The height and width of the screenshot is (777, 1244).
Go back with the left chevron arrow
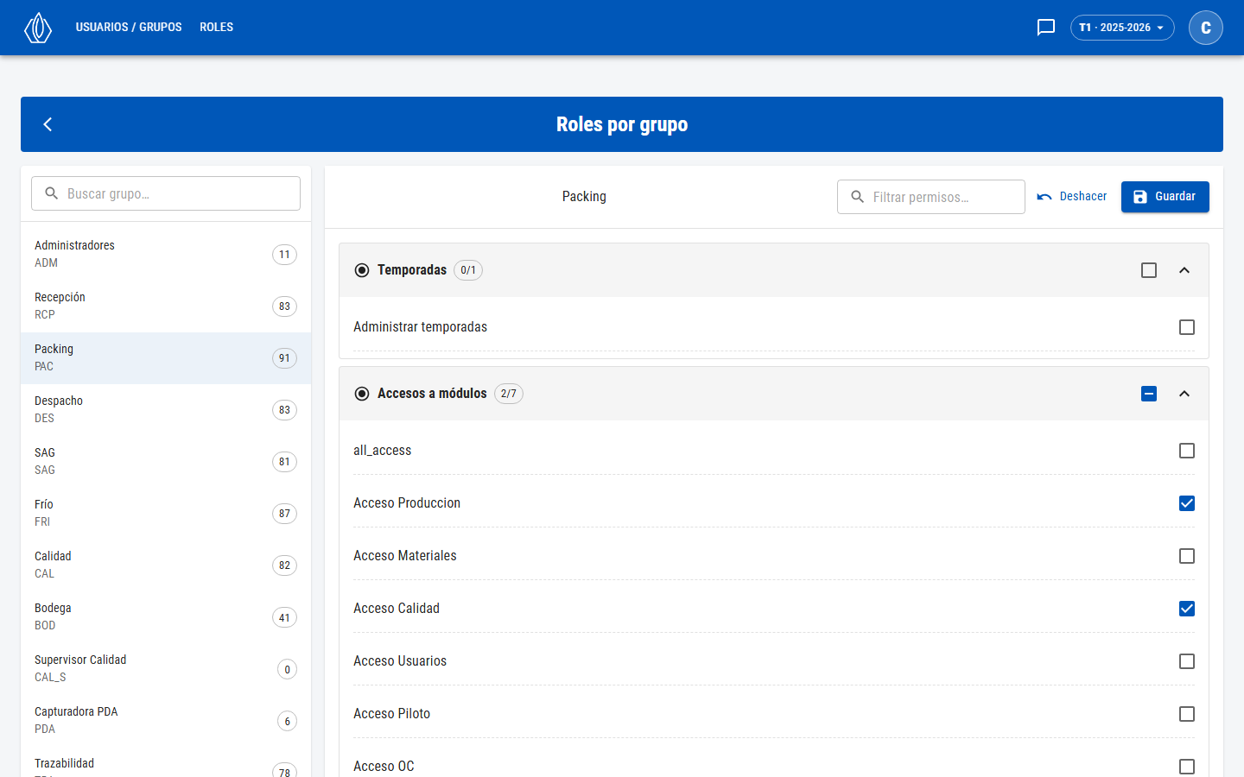tap(48, 124)
